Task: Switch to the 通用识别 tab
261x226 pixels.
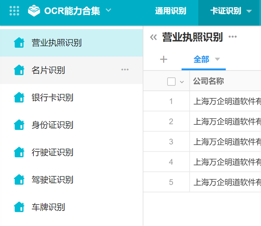Action: (x=170, y=11)
